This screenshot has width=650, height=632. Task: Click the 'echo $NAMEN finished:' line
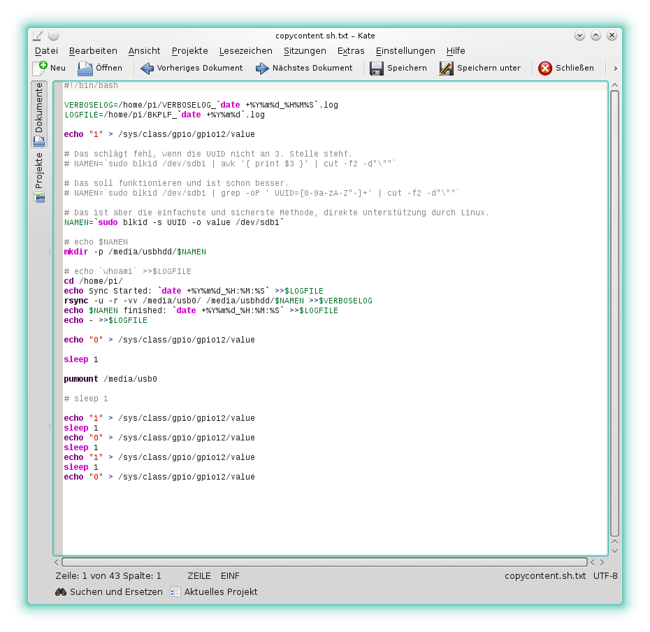[201, 310]
